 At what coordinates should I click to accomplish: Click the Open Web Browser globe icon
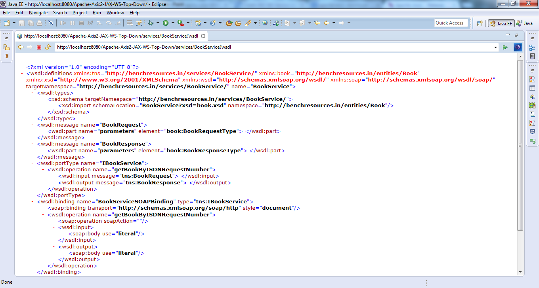pyautogui.click(x=265, y=23)
